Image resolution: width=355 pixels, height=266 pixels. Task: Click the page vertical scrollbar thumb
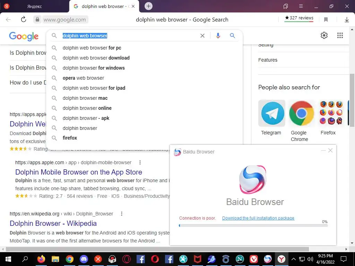(352, 100)
